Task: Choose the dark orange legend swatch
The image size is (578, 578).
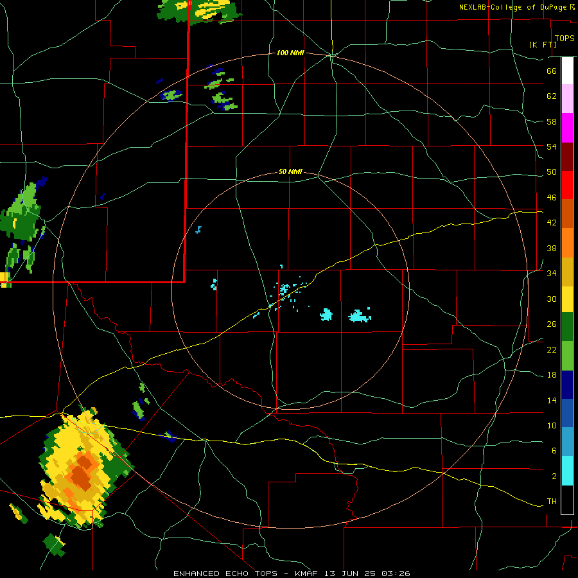Action: tap(567, 213)
